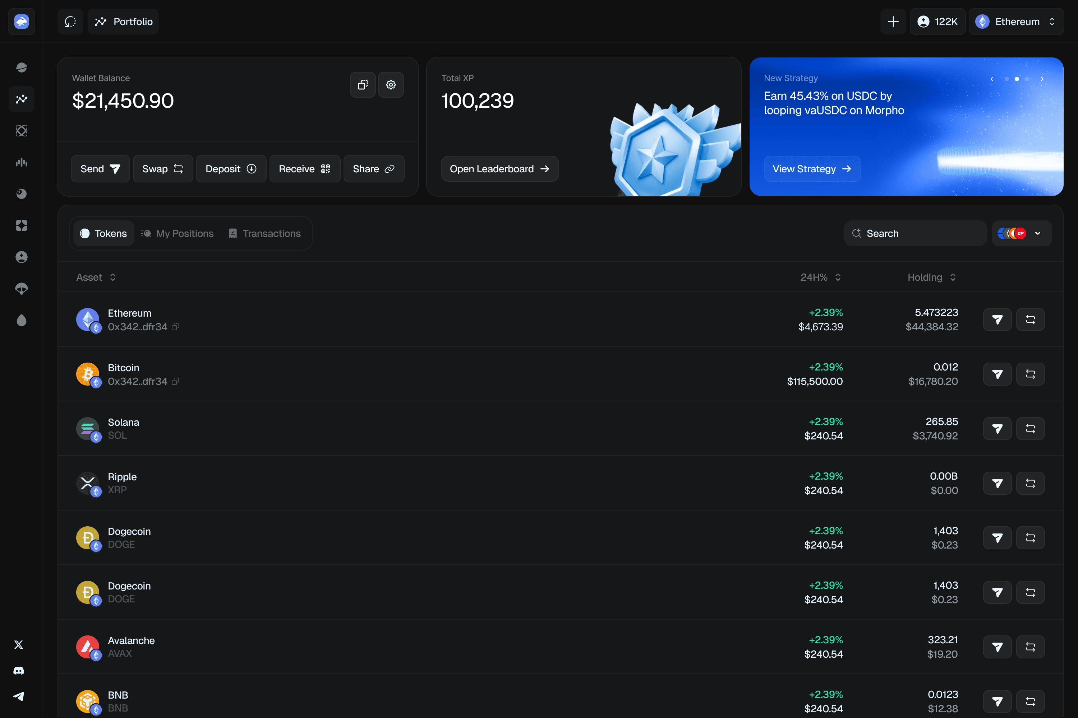1078x718 pixels.
Task: Open Telegram link in sidebar
Action: (x=19, y=696)
